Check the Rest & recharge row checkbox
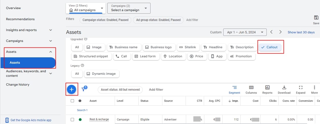320x124 pixels. click(72, 119)
